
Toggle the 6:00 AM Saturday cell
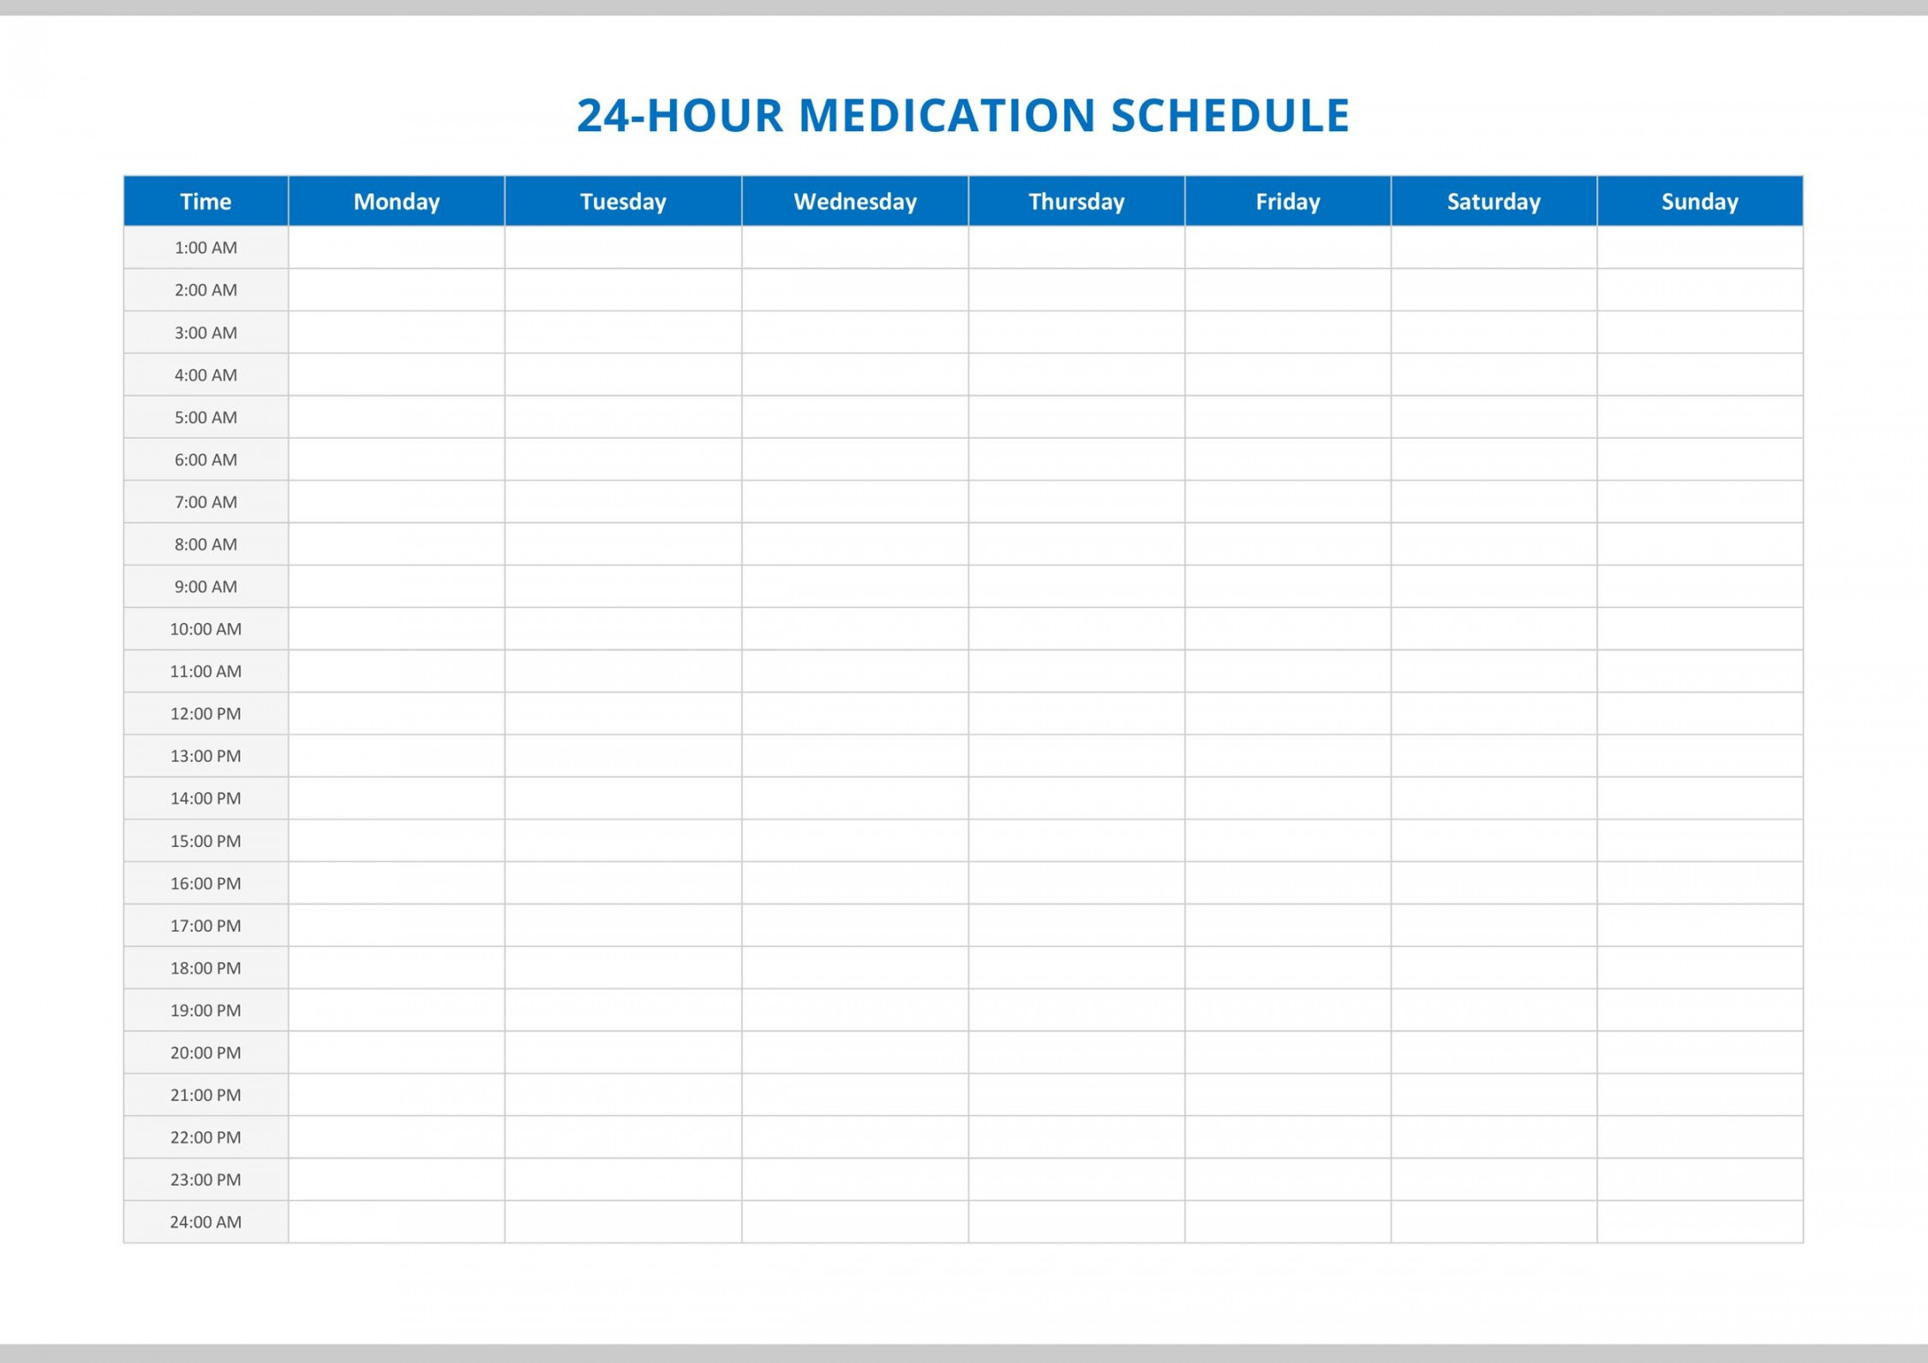click(x=1492, y=459)
